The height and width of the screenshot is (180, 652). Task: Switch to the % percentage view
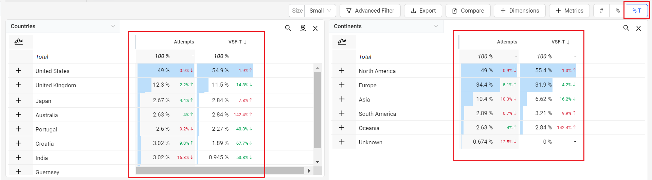[x=618, y=11]
